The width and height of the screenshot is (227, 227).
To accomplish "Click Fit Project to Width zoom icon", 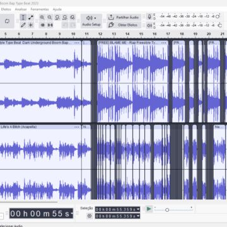I will point(65,18).
